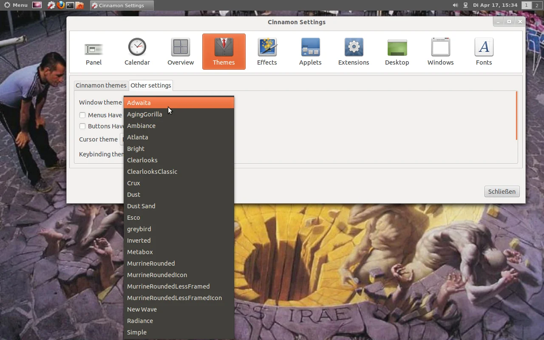Screen dimensions: 544x340
Task: Open the home folder launcher in panel
Action: pyautogui.click(x=79, y=5)
